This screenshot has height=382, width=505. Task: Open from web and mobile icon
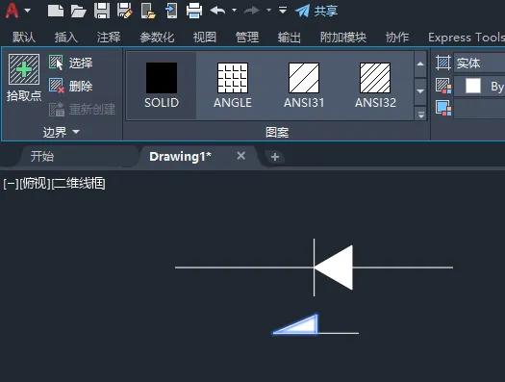pyautogui.click(x=148, y=11)
